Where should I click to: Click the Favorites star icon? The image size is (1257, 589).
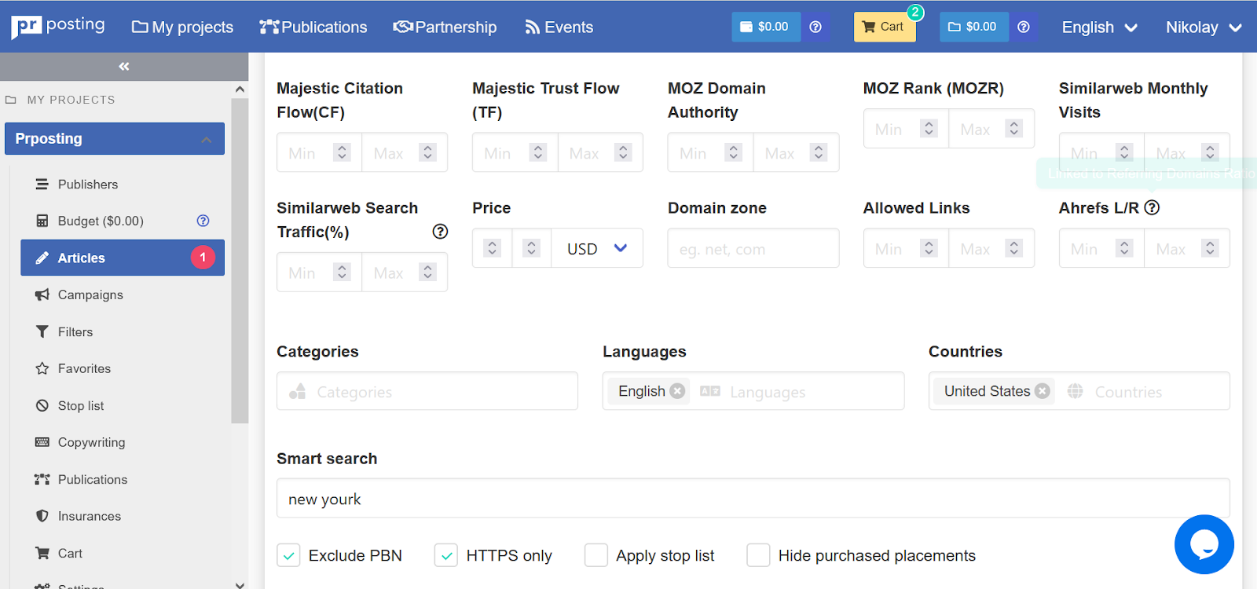(x=42, y=369)
